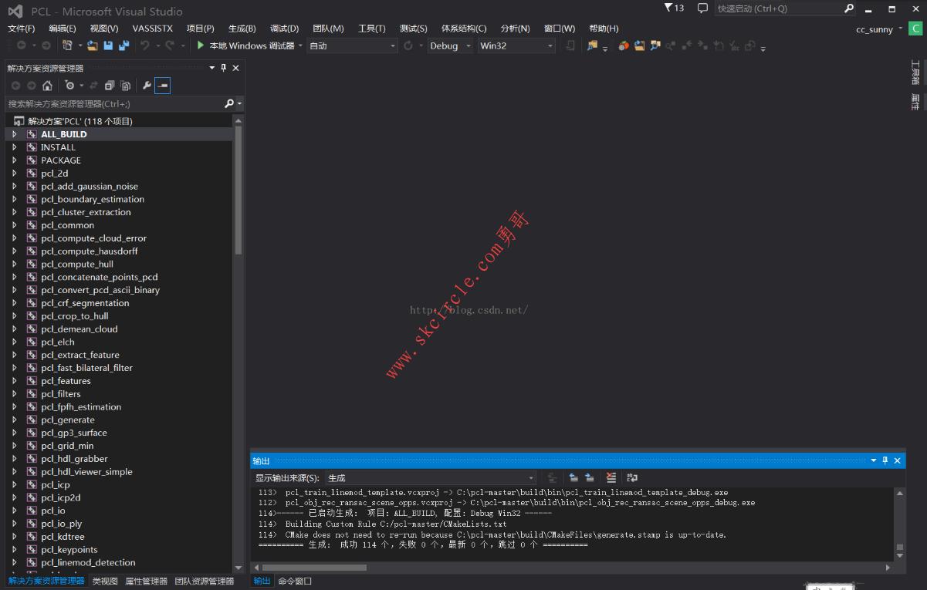
Task: Open the solution configuration Debug dropdown
Action: [449, 46]
